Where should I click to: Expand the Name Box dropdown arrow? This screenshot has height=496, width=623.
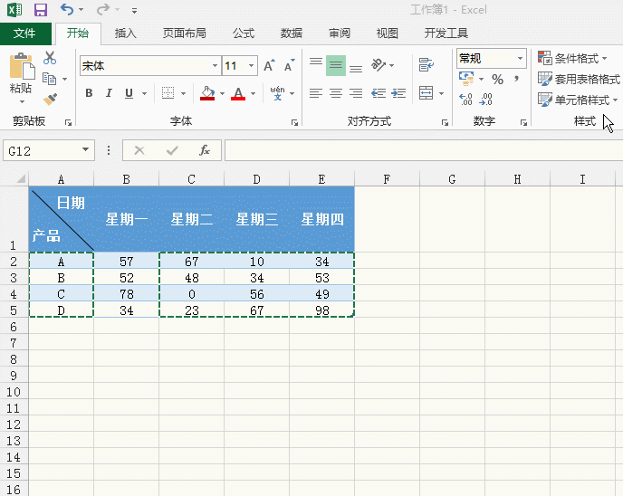tap(85, 150)
